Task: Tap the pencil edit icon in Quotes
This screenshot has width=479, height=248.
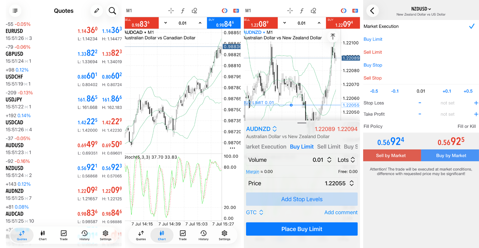Action: pos(97,11)
